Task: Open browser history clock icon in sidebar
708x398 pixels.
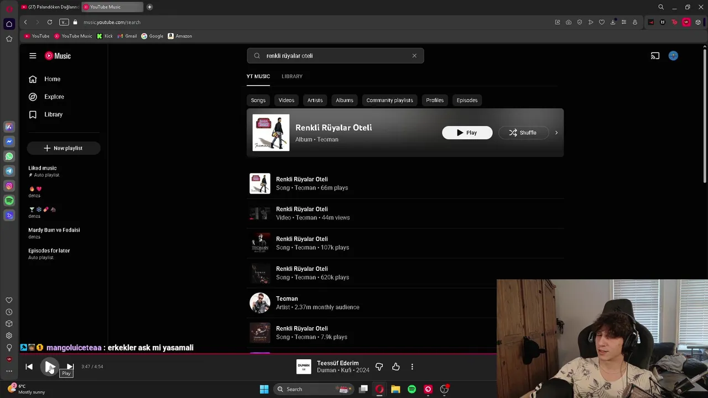Action: tap(9, 312)
